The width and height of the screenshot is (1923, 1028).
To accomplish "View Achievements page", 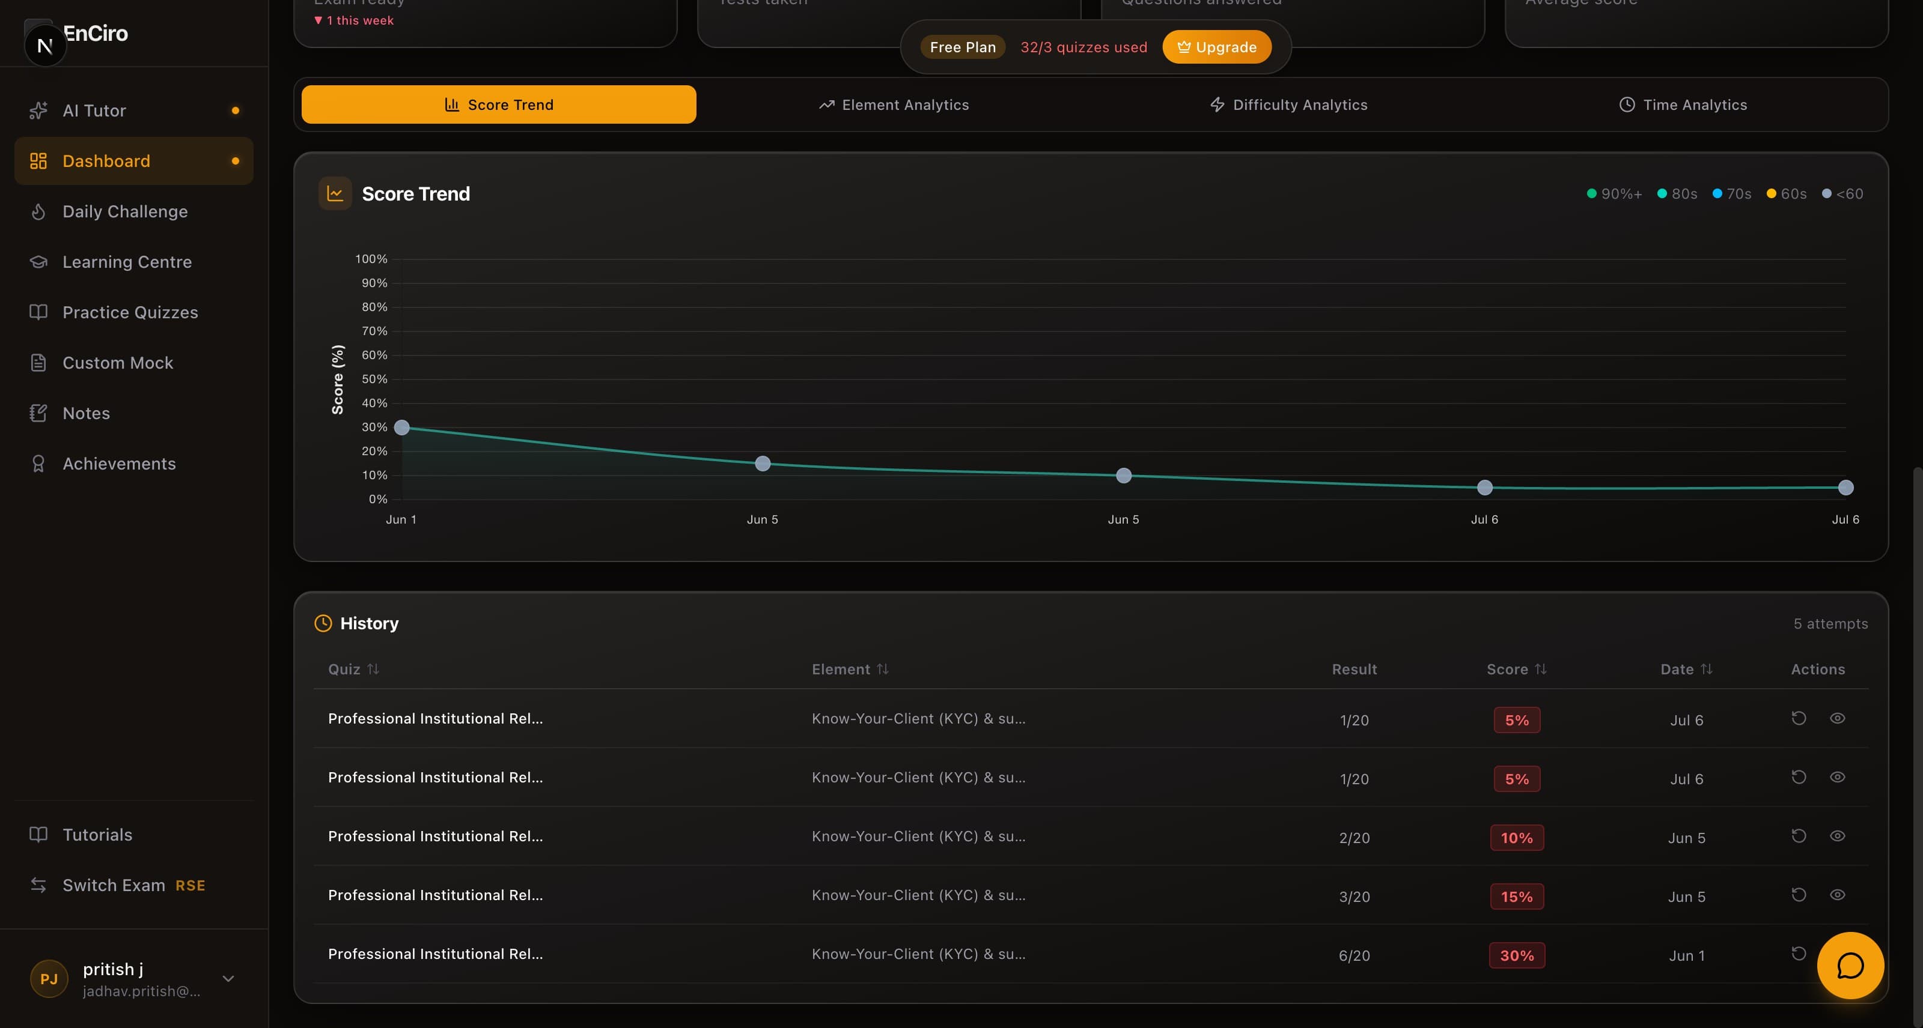I will [x=133, y=464].
